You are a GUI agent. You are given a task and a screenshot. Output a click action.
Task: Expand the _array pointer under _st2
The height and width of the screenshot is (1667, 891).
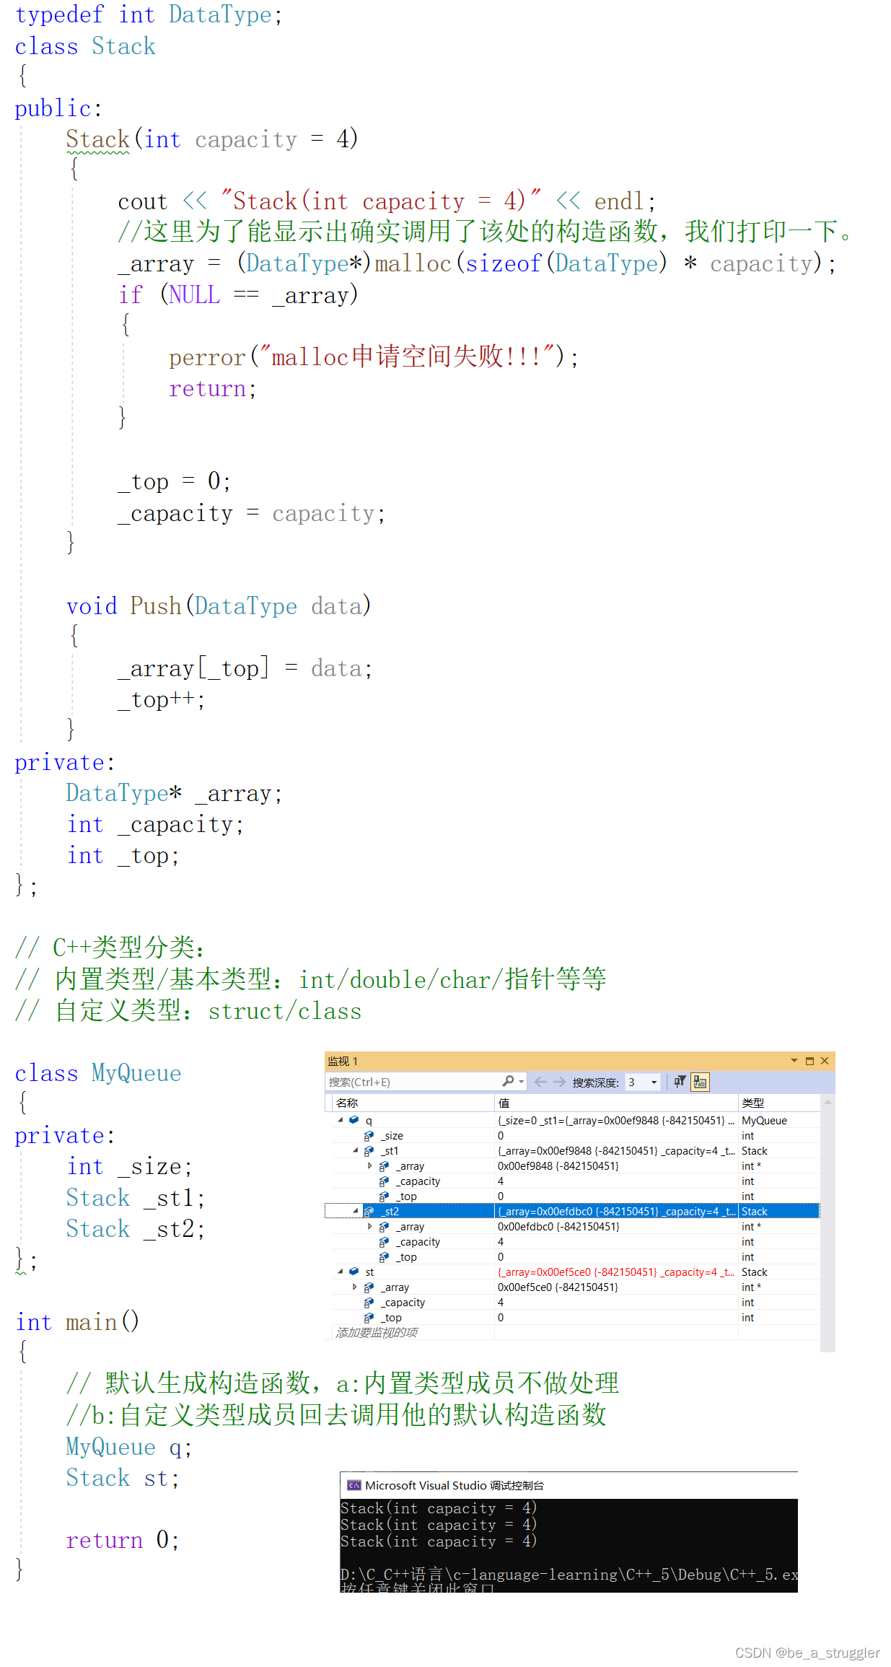pyautogui.click(x=370, y=1227)
